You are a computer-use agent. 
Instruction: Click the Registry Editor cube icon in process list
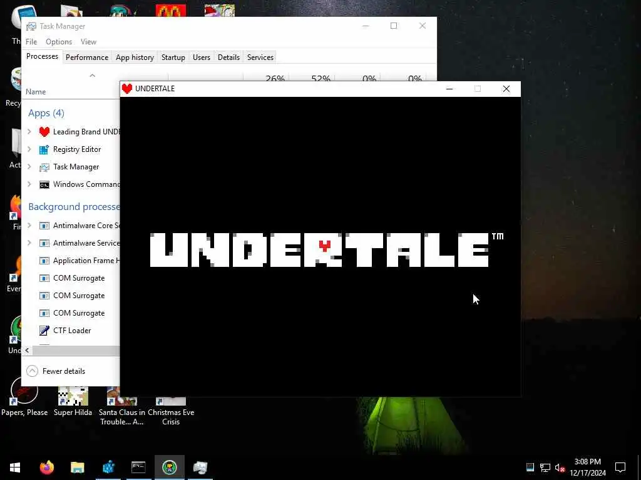pos(44,149)
